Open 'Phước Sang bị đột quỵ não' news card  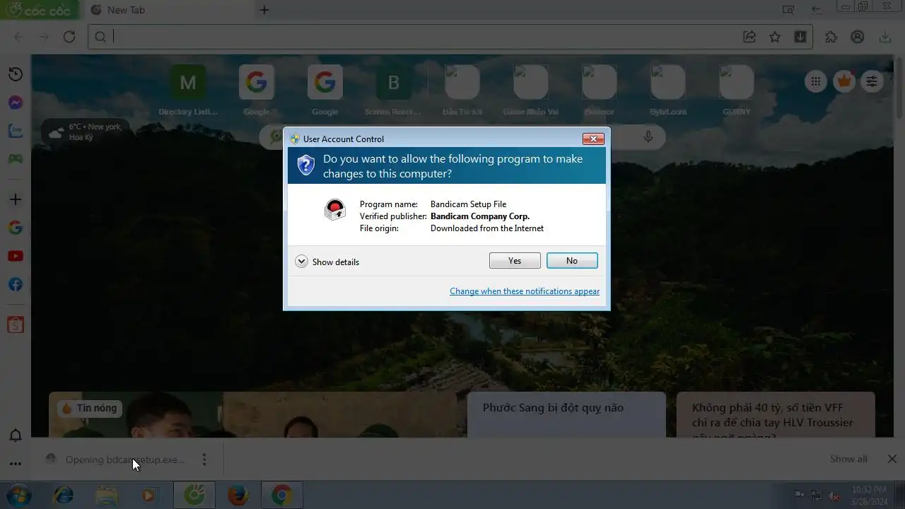click(566, 414)
